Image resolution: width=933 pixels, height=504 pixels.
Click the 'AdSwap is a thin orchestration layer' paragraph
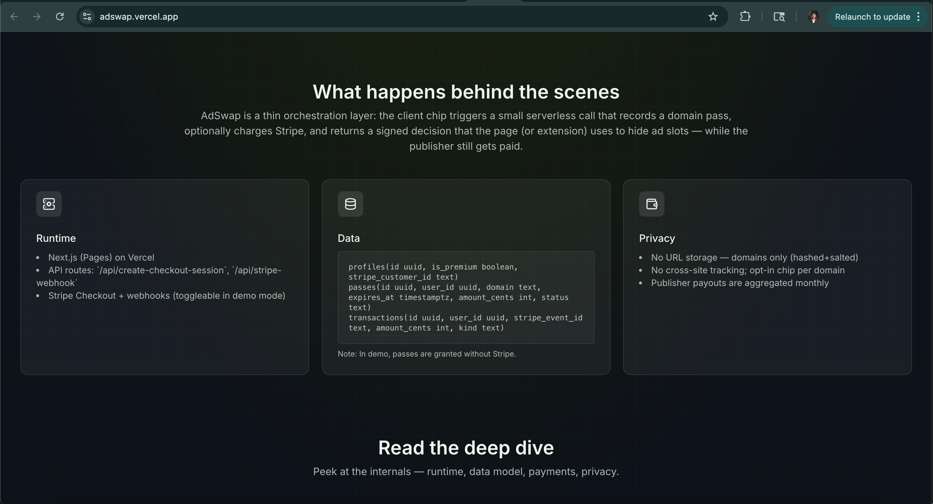click(x=466, y=131)
